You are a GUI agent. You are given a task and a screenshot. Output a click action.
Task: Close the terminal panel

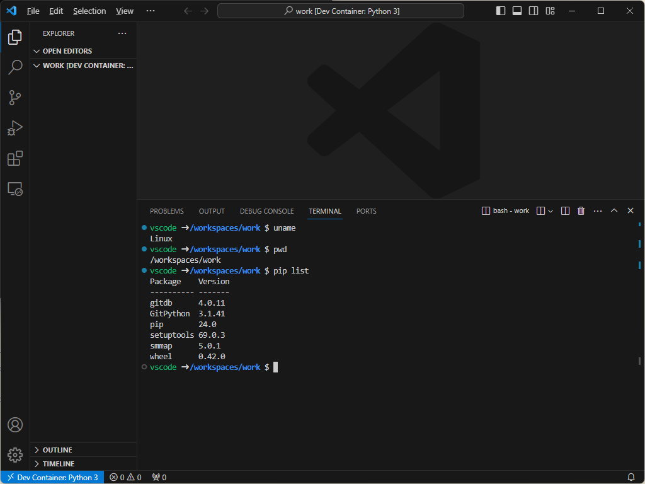(630, 210)
